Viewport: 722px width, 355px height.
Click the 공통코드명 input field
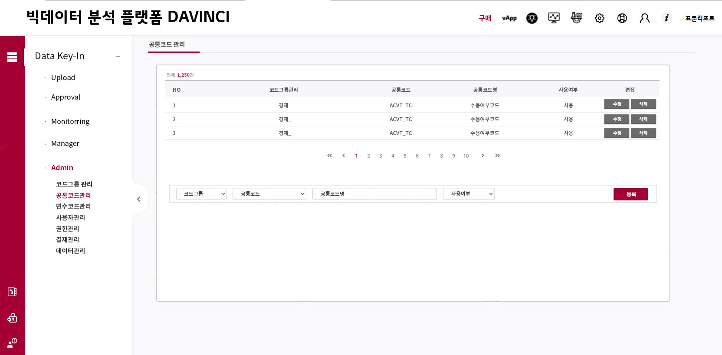click(x=374, y=194)
